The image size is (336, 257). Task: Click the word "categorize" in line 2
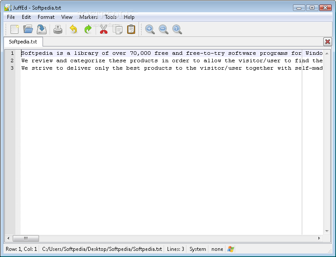[x=88, y=61]
